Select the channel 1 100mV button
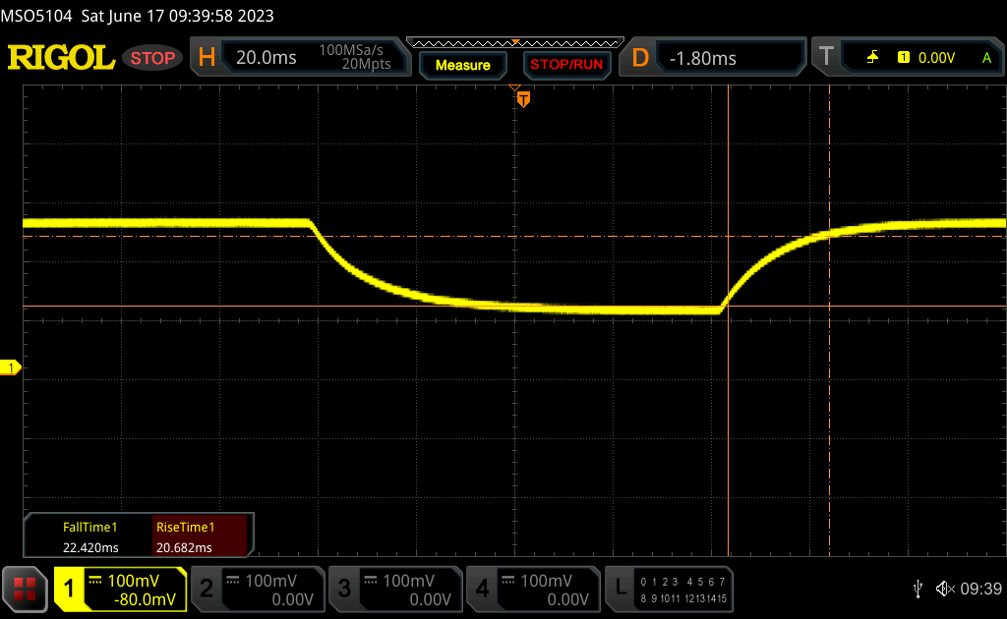The height and width of the screenshot is (619, 1007). tap(120, 589)
